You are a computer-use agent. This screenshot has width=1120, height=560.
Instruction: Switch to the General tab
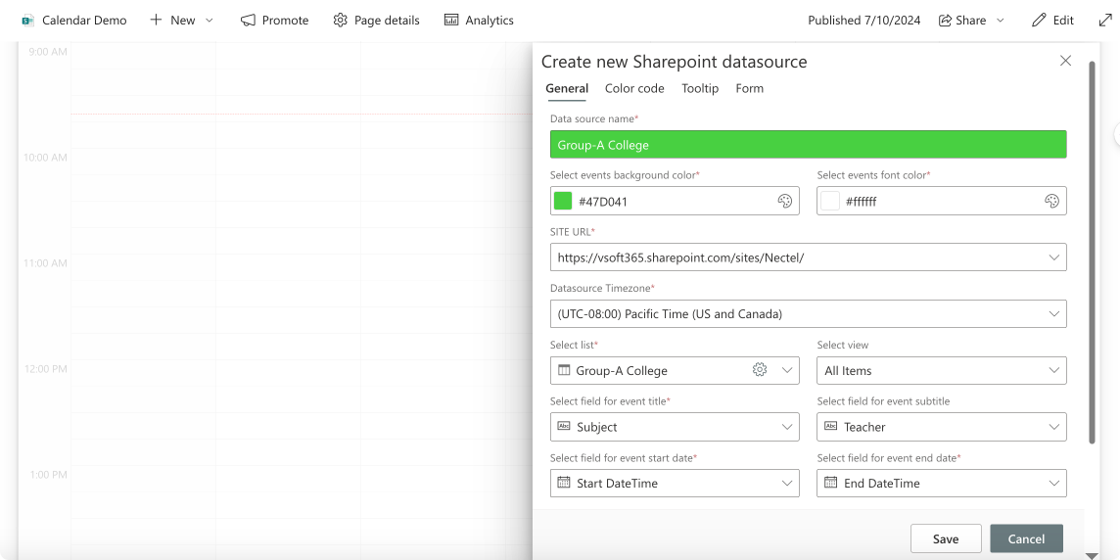(567, 88)
